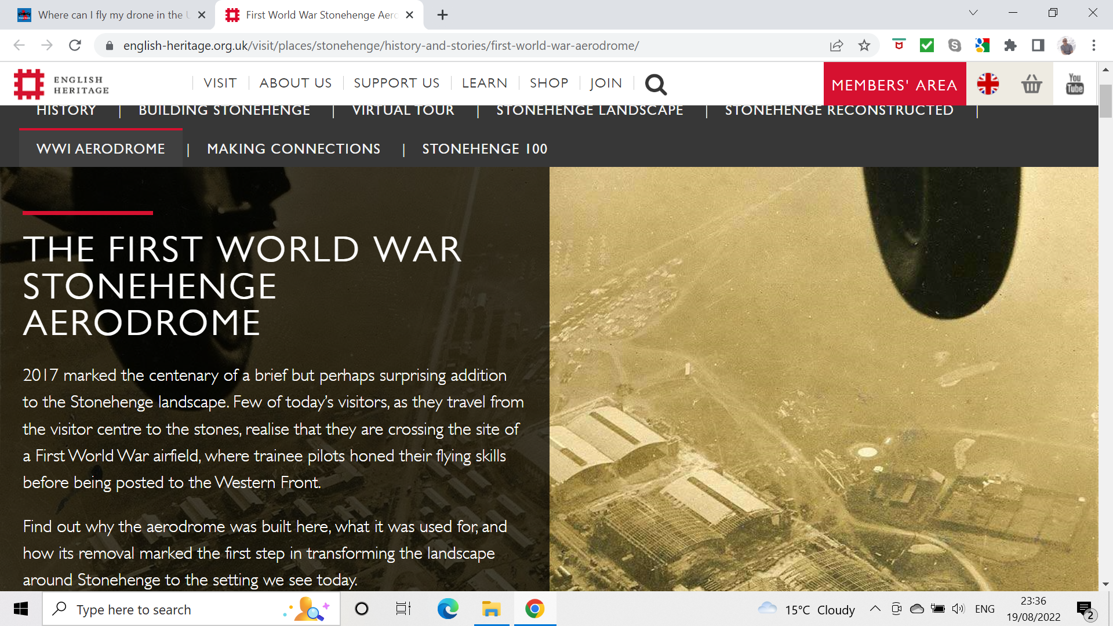The width and height of the screenshot is (1113, 626).
Task: Switch to 'Where can I fly my drone' tab
Action: coord(110,15)
